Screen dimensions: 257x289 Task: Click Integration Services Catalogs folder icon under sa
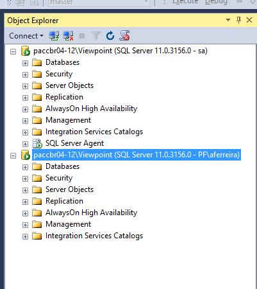(x=37, y=132)
